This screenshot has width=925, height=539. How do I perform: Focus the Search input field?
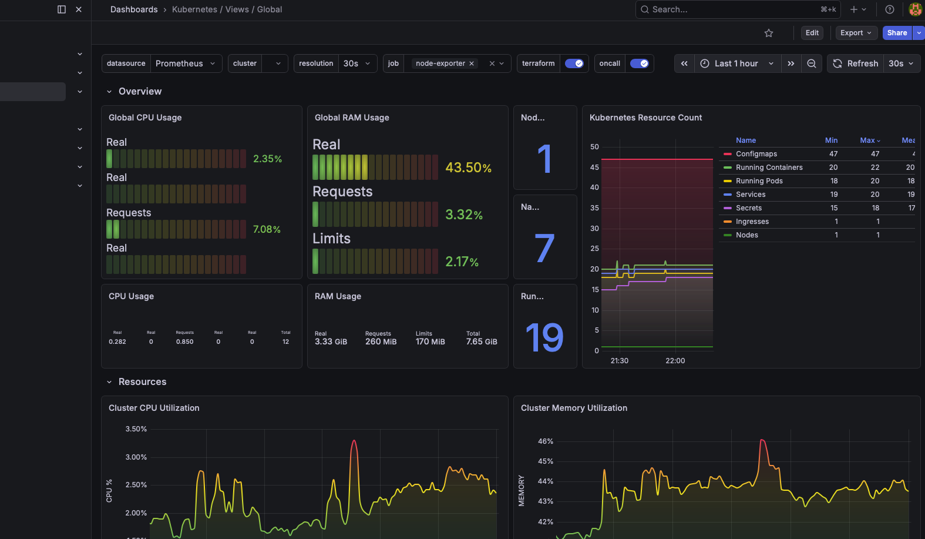[x=738, y=9]
